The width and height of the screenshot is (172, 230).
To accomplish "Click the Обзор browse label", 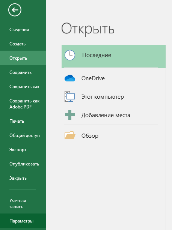I will click(x=90, y=136).
